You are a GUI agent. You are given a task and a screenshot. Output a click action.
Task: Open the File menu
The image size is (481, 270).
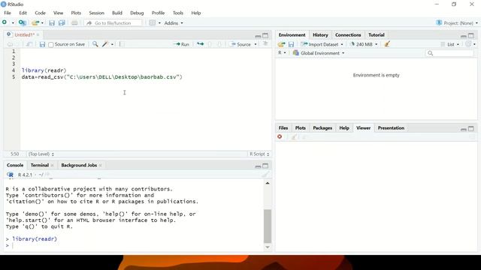(x=8, y=13)
